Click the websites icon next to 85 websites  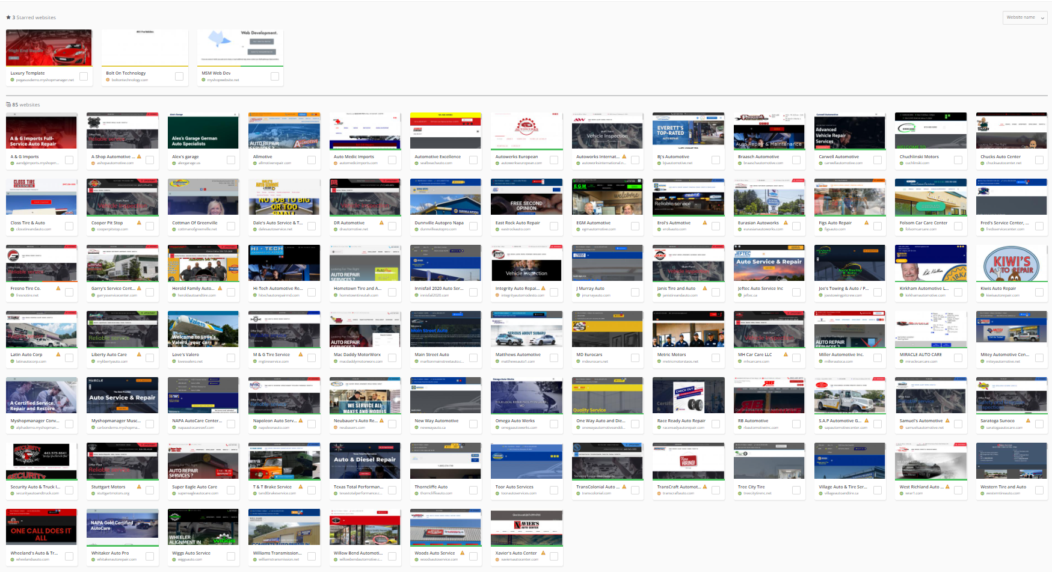pos(8,105)
